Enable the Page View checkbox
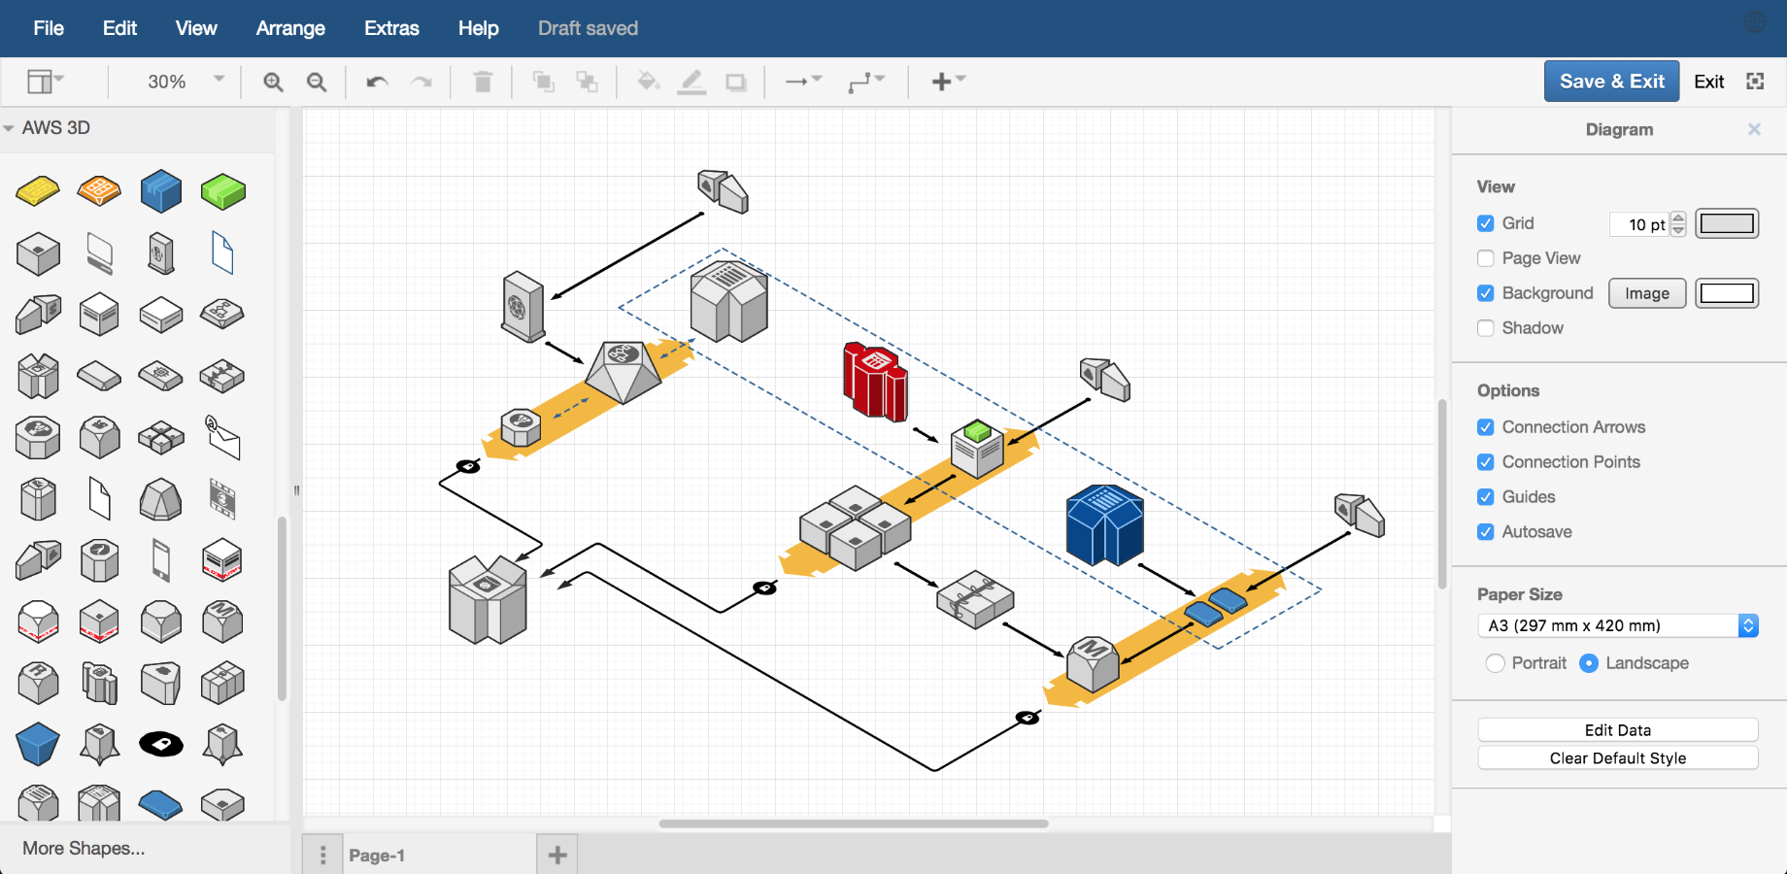The height and width of the screenshot is (874, 1787). coord(1485,258)
